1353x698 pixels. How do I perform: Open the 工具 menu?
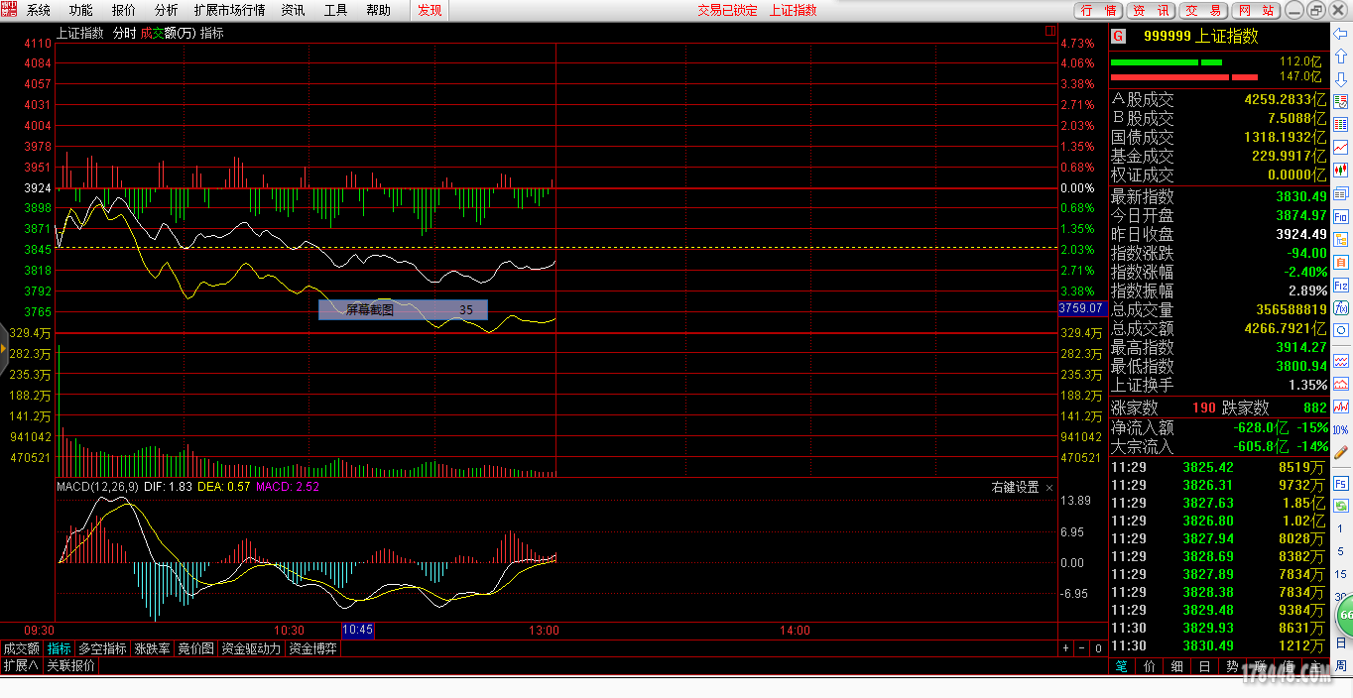(x=336, y=10)
